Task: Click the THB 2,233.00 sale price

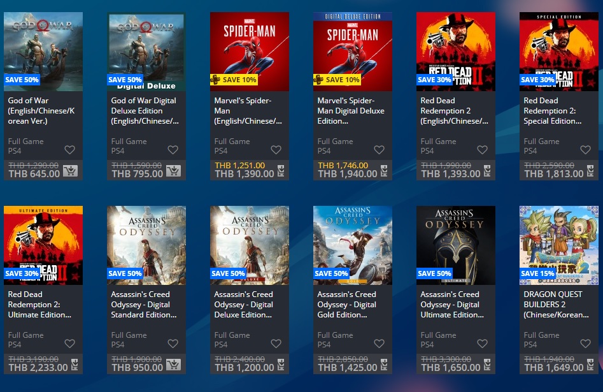Action: 38,368
